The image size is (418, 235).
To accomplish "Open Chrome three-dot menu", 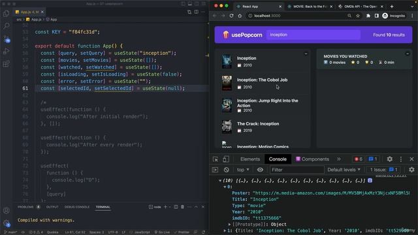I will [412, 16].
